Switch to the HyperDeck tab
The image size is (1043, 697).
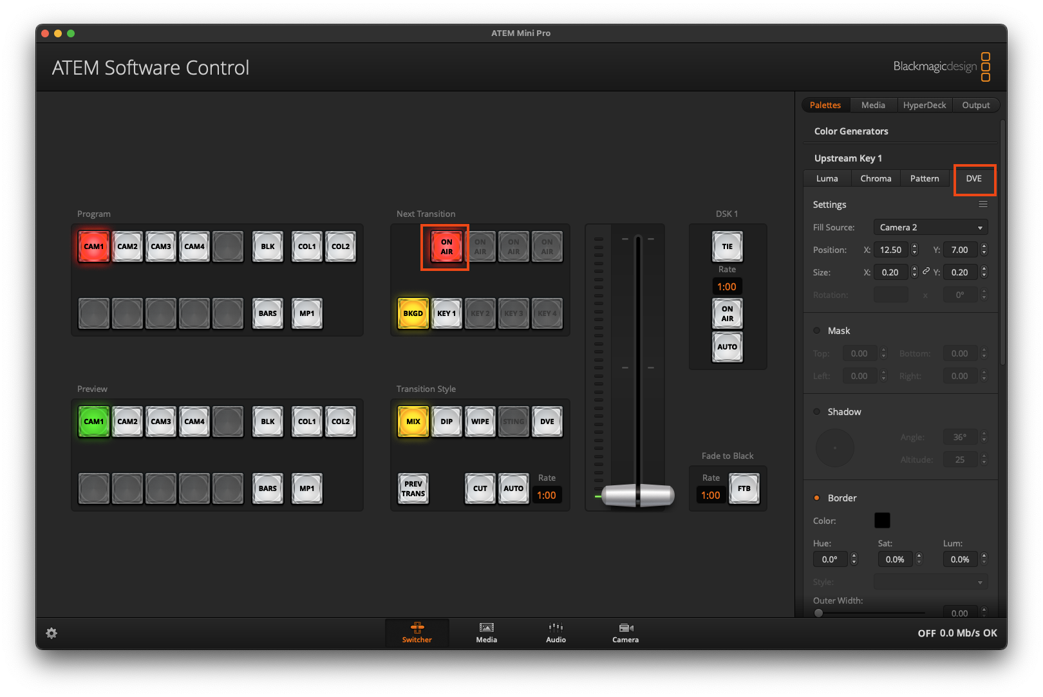[925, 105]
